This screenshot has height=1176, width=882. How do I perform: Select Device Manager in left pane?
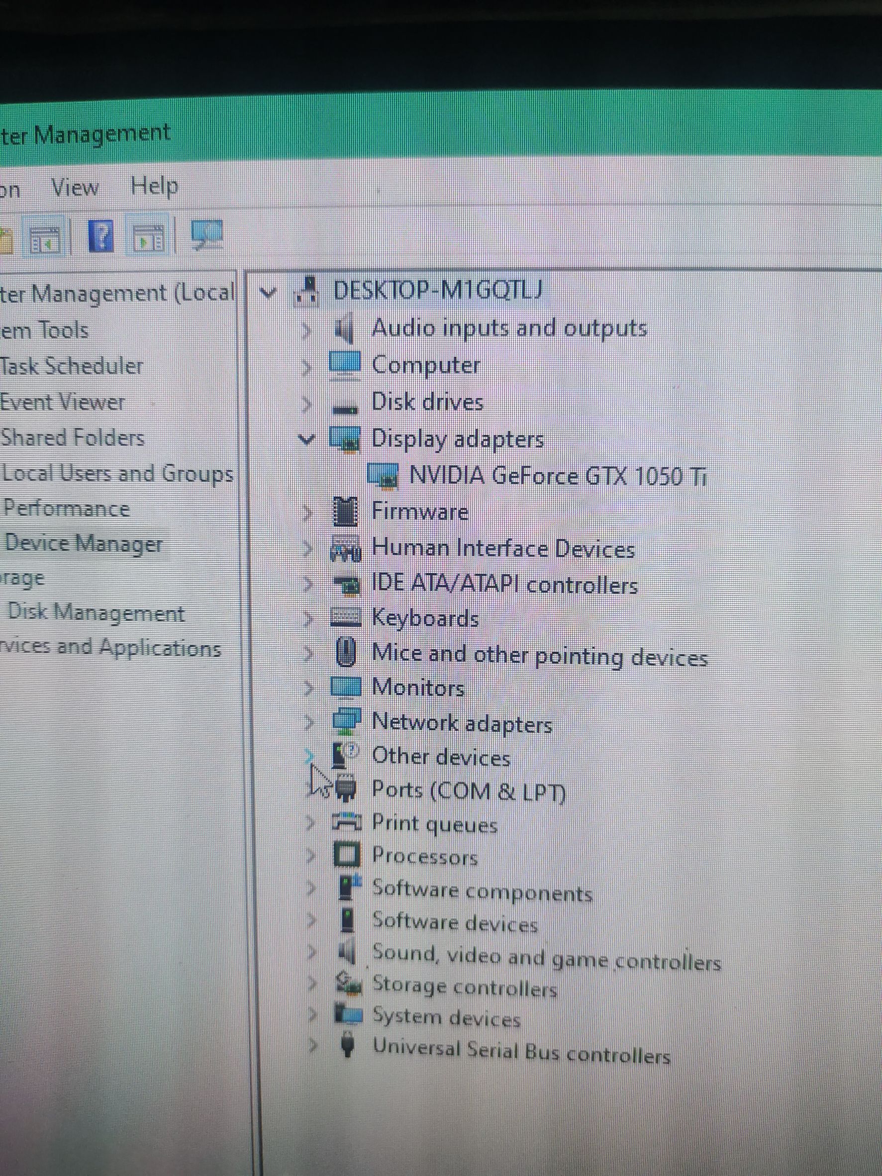pos(84,543)
